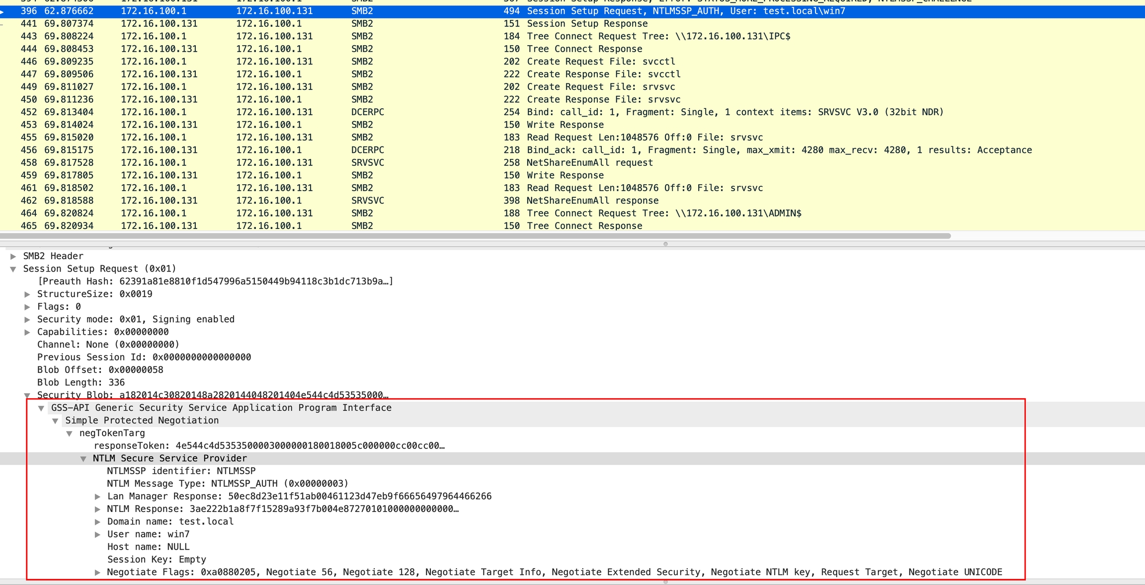Collapse the GSS-API node
This screenshot has width=1145, height=585.
[42, 408]
